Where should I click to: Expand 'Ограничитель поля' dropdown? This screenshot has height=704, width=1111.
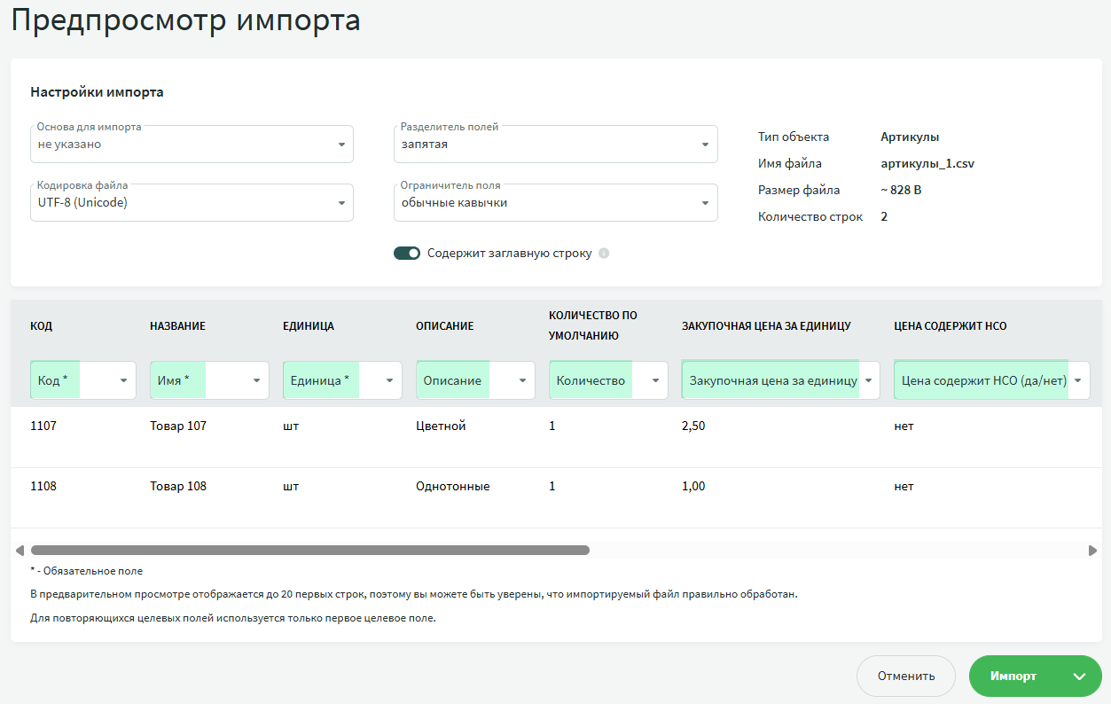pos(555,203)
